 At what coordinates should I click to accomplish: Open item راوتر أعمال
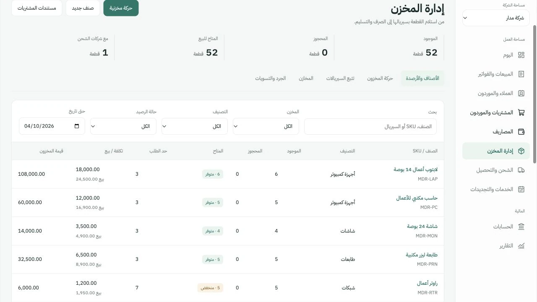click(x=427, y=284)
